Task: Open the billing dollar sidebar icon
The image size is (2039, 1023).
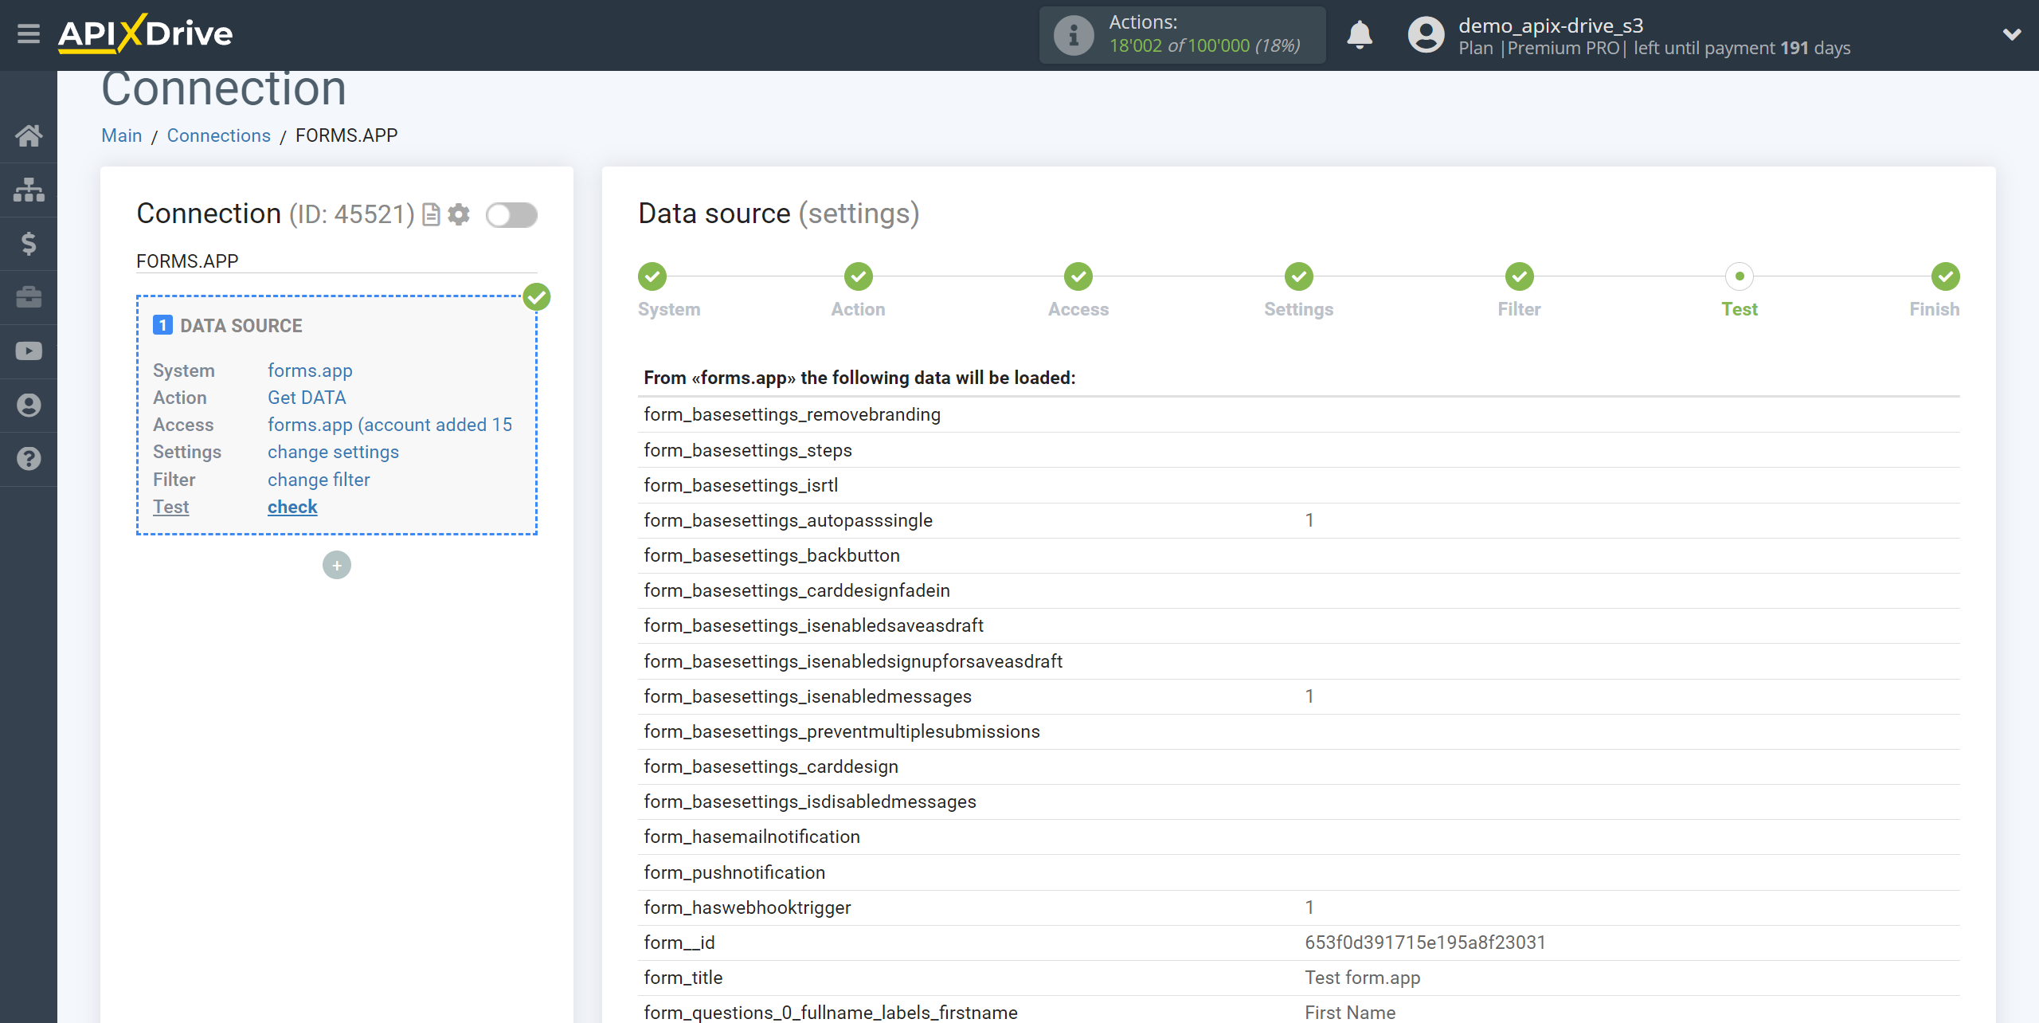Action: 29,243
